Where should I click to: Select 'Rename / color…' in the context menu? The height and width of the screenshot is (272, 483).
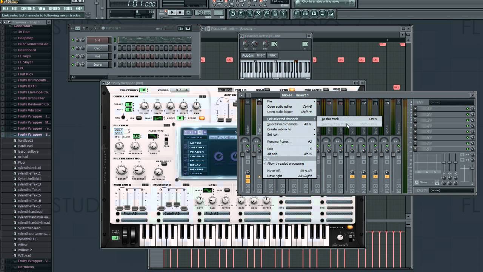289,142
